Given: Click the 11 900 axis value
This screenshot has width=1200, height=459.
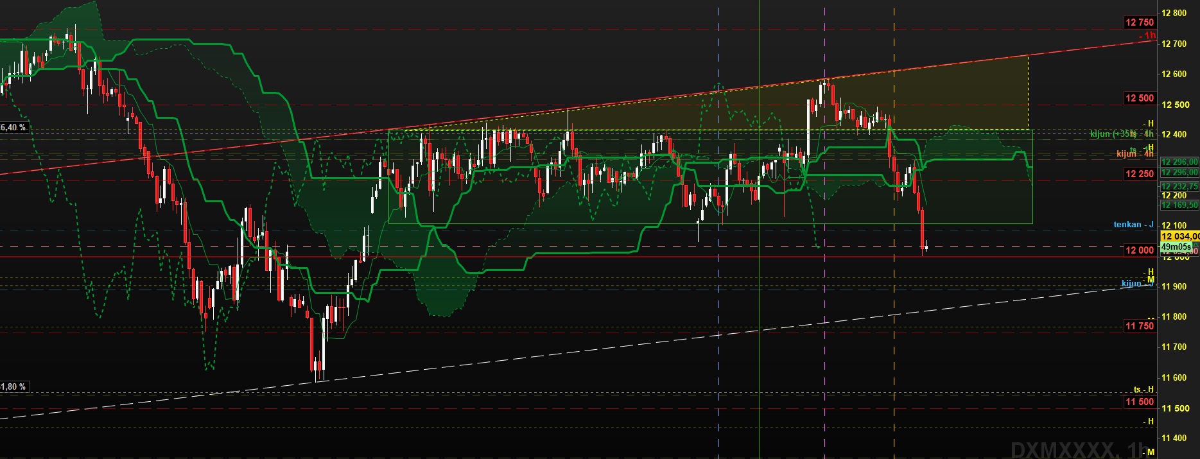Looking at the screenshot, I should (x=1174, y=286).
